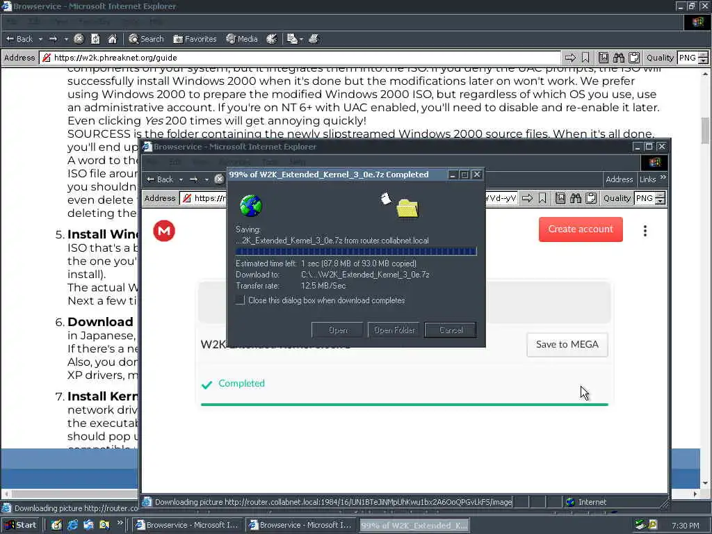Click Internet zone in front status bar

586,502
